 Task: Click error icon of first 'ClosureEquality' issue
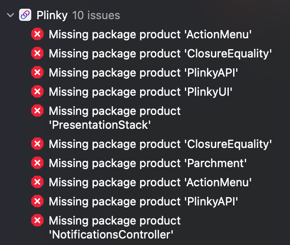(37, 53)
